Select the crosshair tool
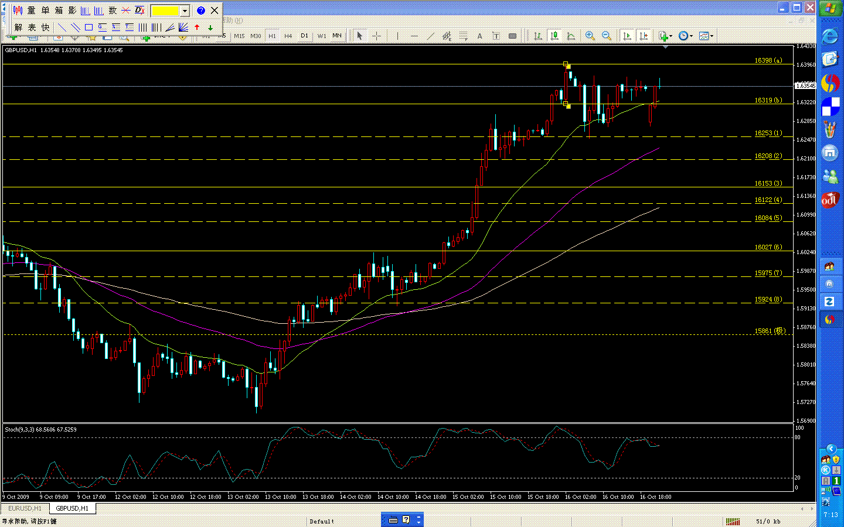Screen dimensions: 844x527 tap(377, 36)
